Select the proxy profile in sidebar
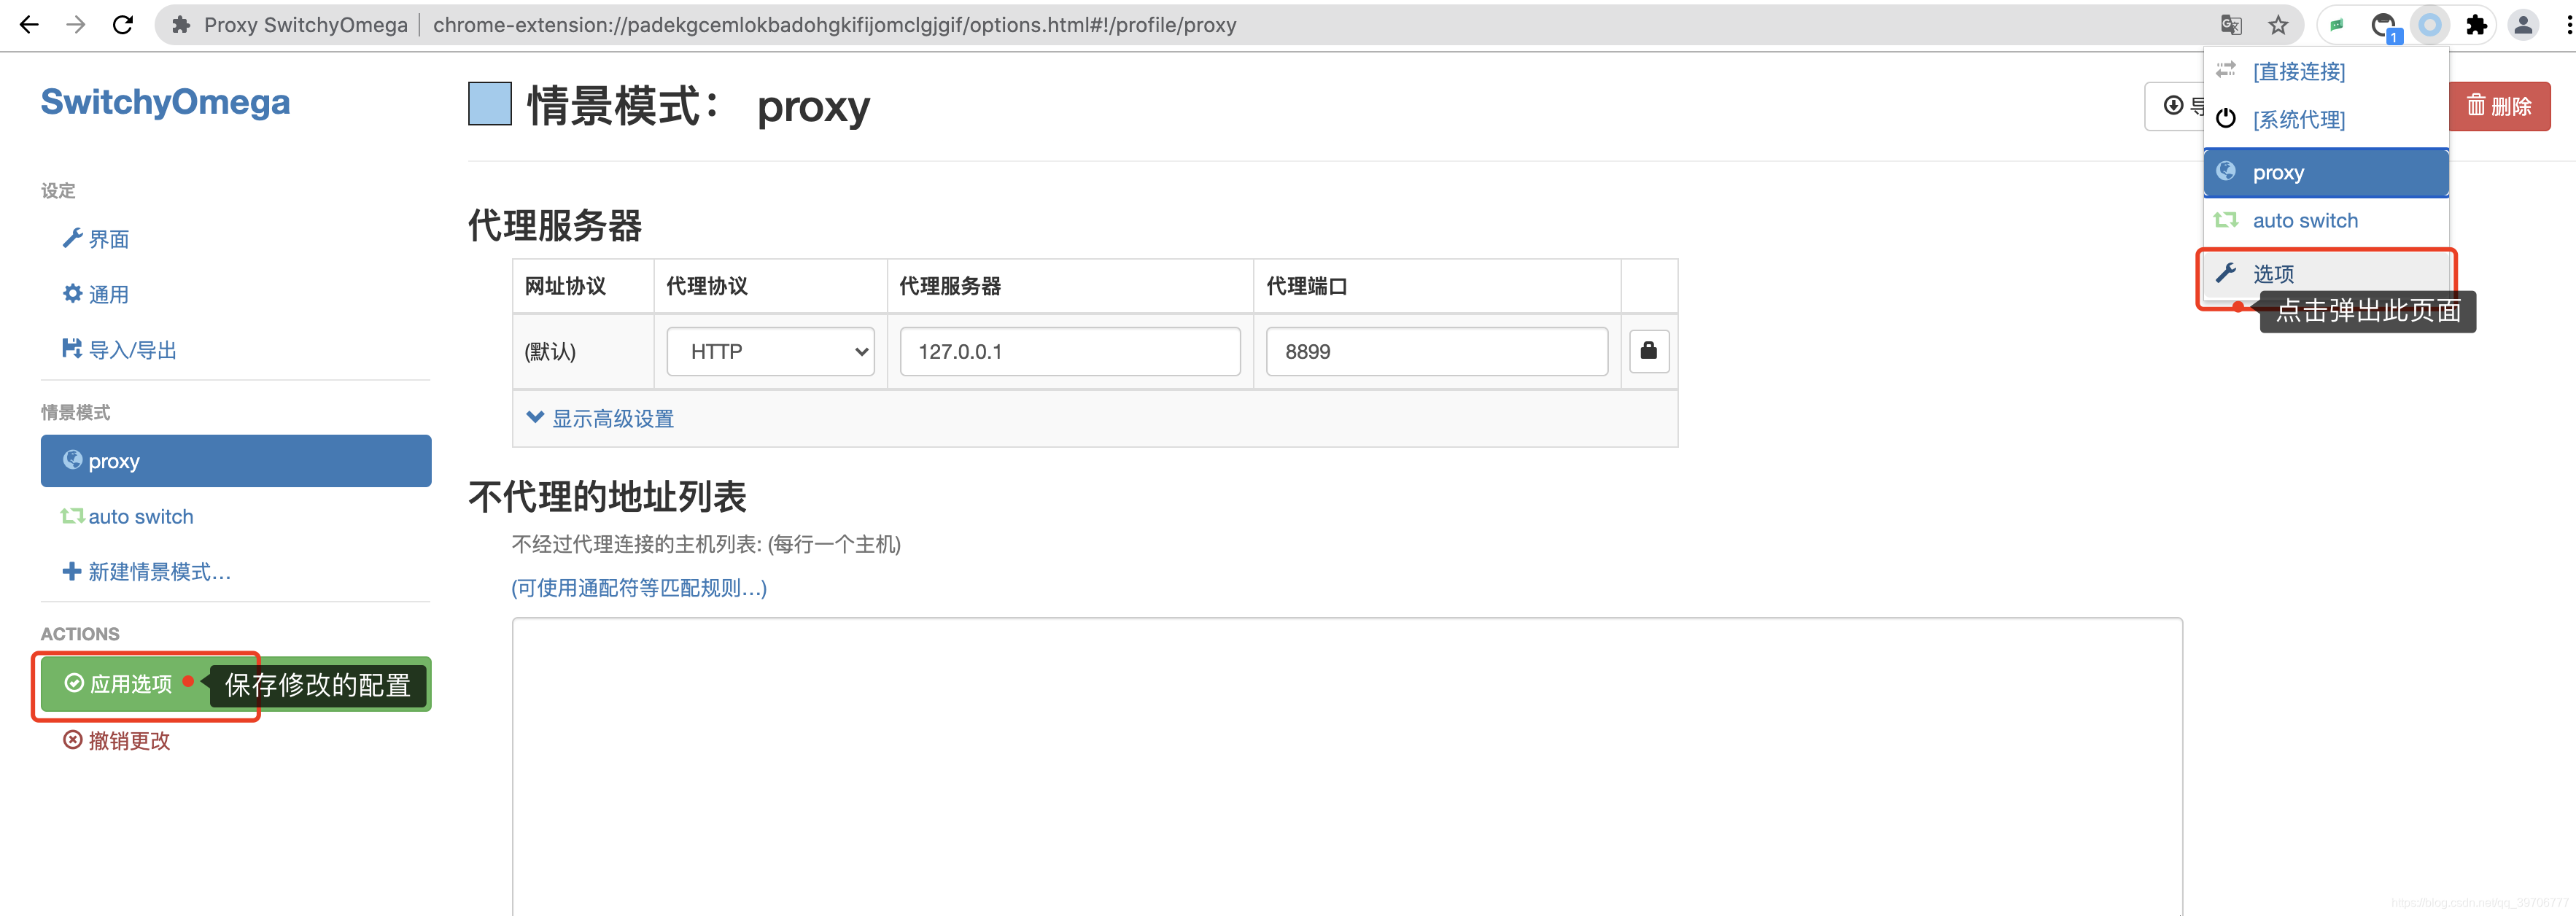Viewport: 2576px width, 916px height. tap(236, 461)
